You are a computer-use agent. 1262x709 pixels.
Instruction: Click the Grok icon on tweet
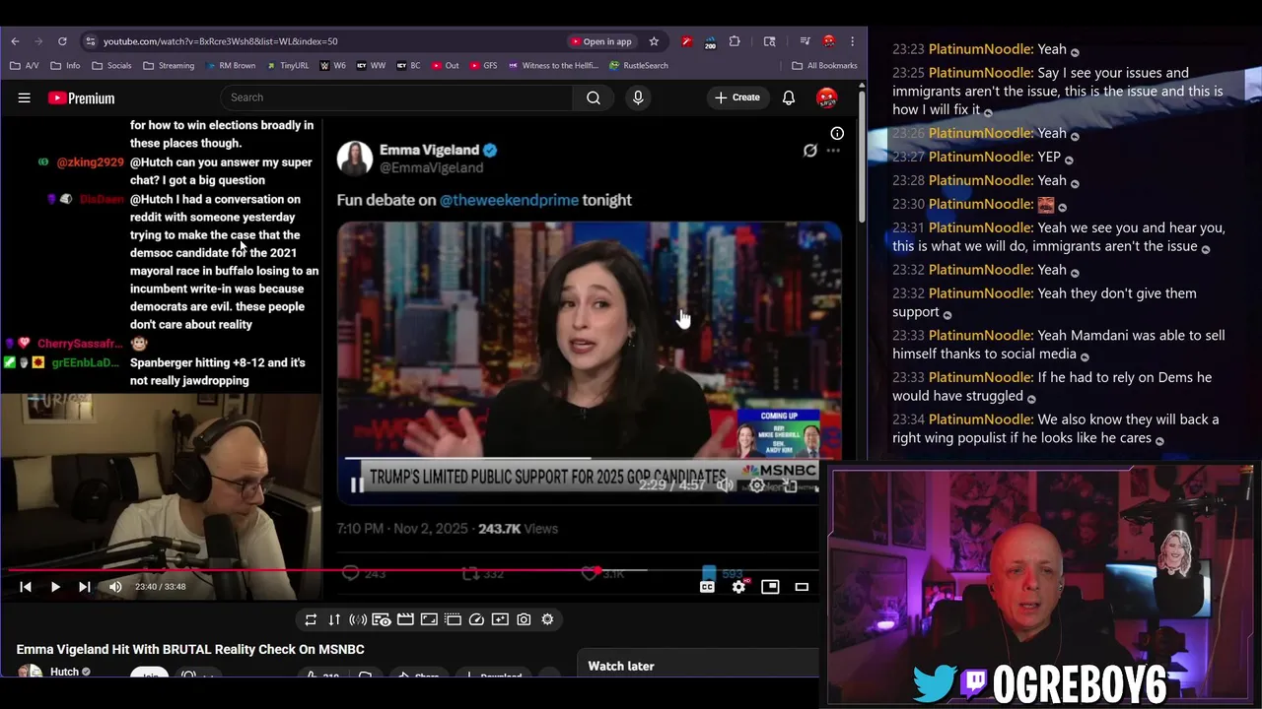(x=810, y=151)
